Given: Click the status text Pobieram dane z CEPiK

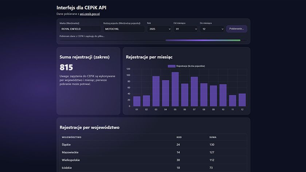Looking at the screenshot, I should coord(82,36).
